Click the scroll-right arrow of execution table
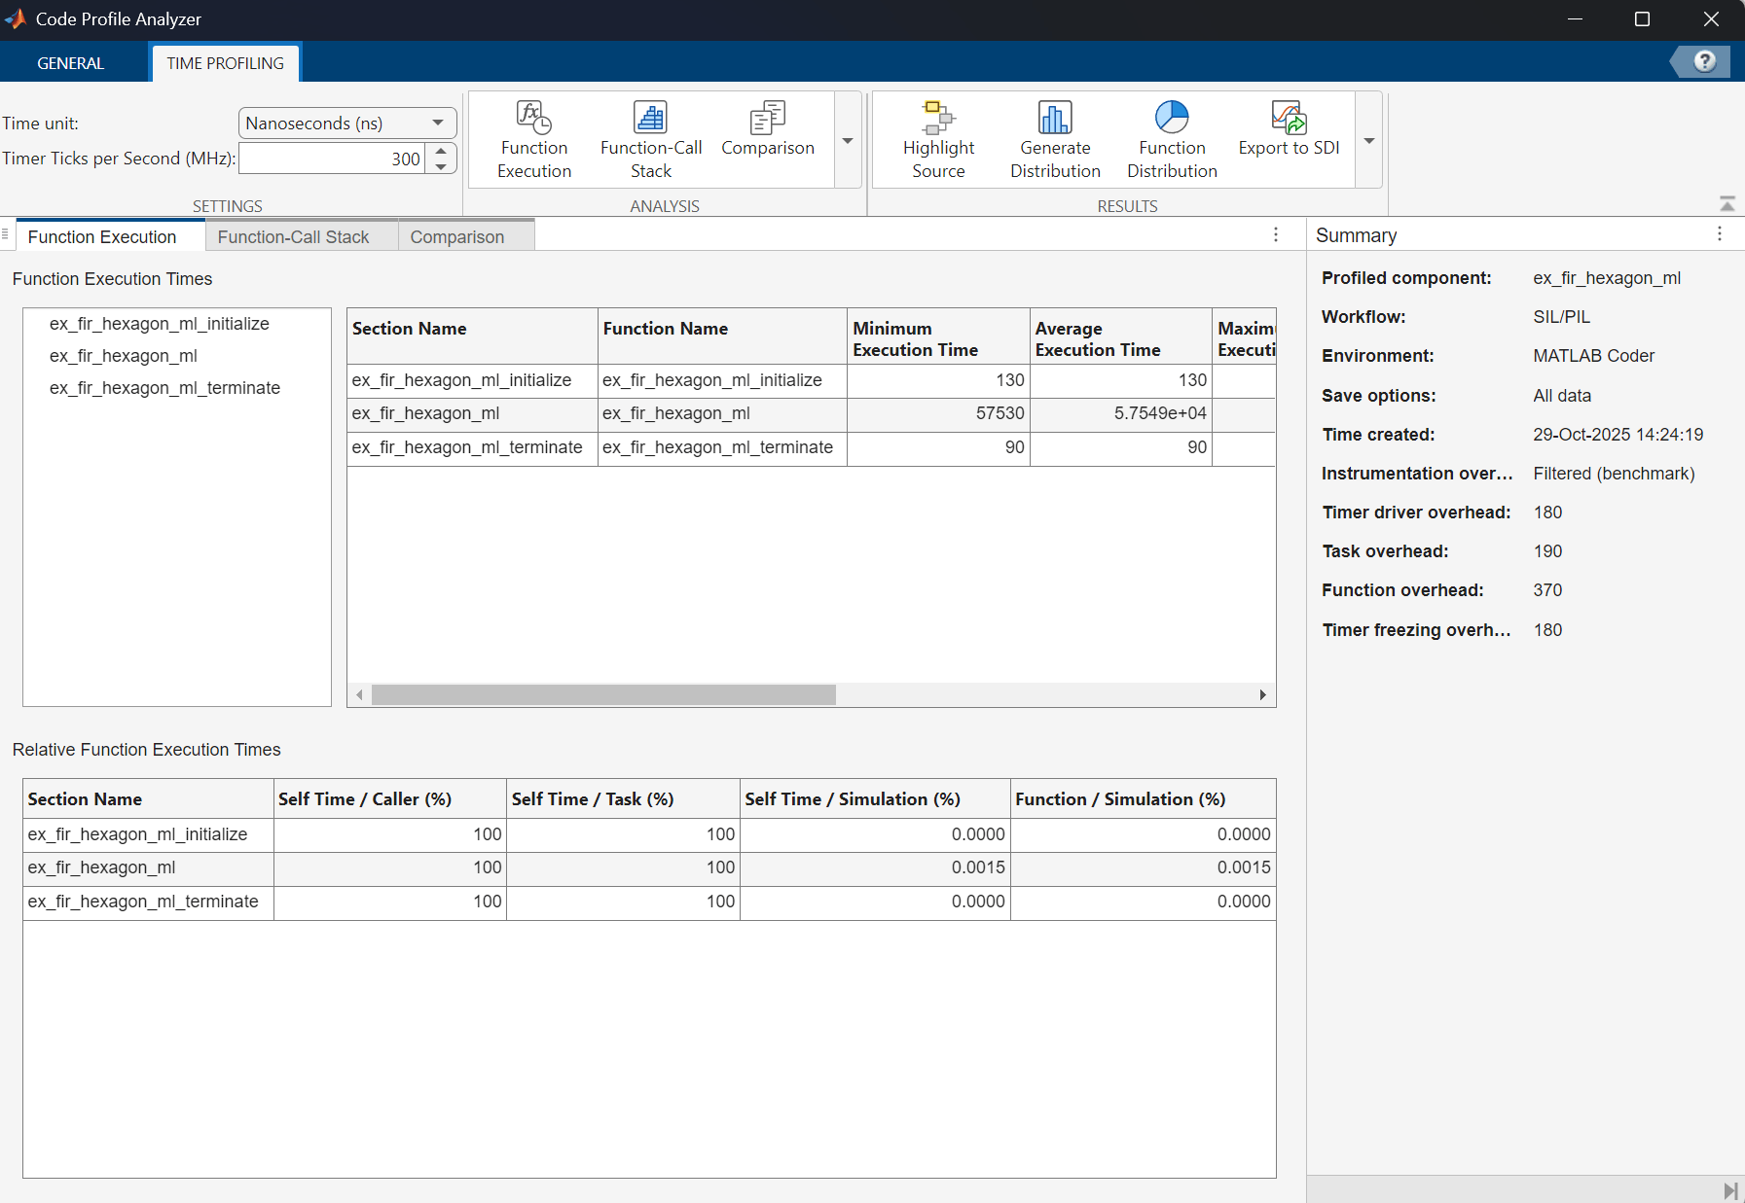The height and width of the screenshot is (1203, 1745). click(x=1262, y=694)
